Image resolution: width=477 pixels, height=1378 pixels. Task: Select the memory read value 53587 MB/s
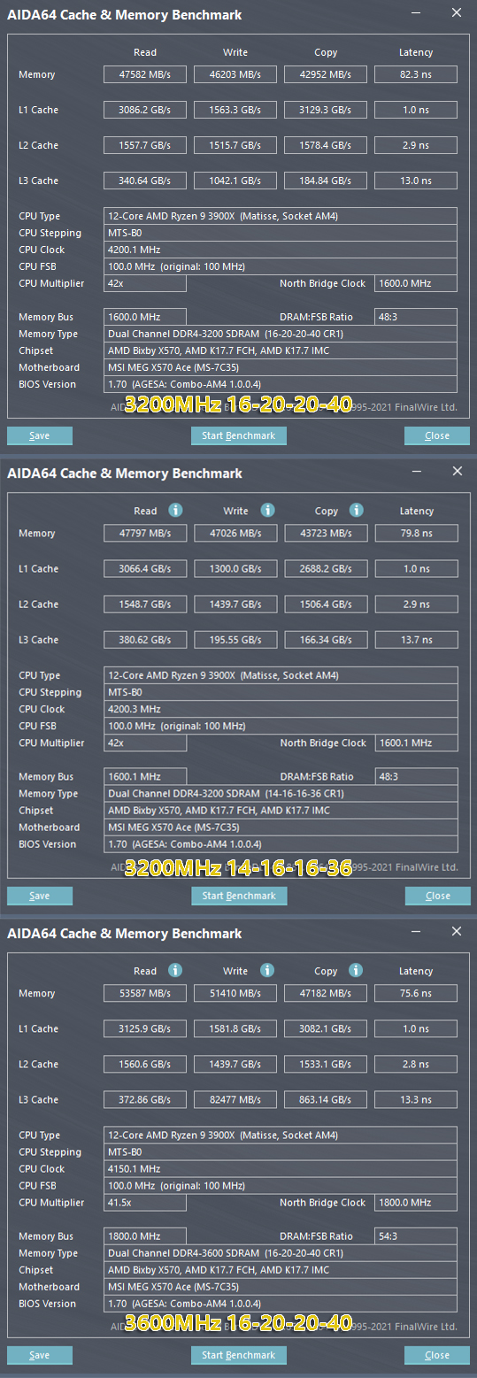click(x=145, y=993)
